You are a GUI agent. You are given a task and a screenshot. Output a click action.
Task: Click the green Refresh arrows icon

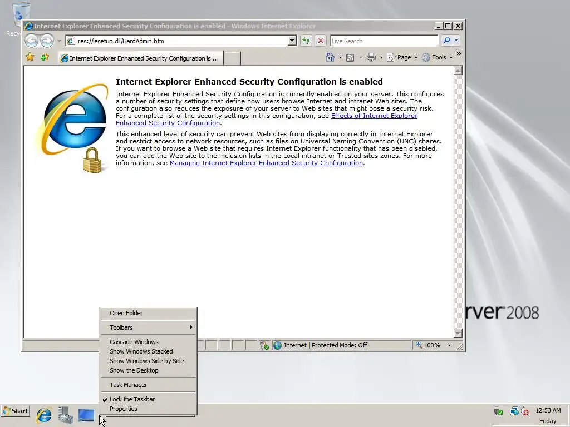306,41
